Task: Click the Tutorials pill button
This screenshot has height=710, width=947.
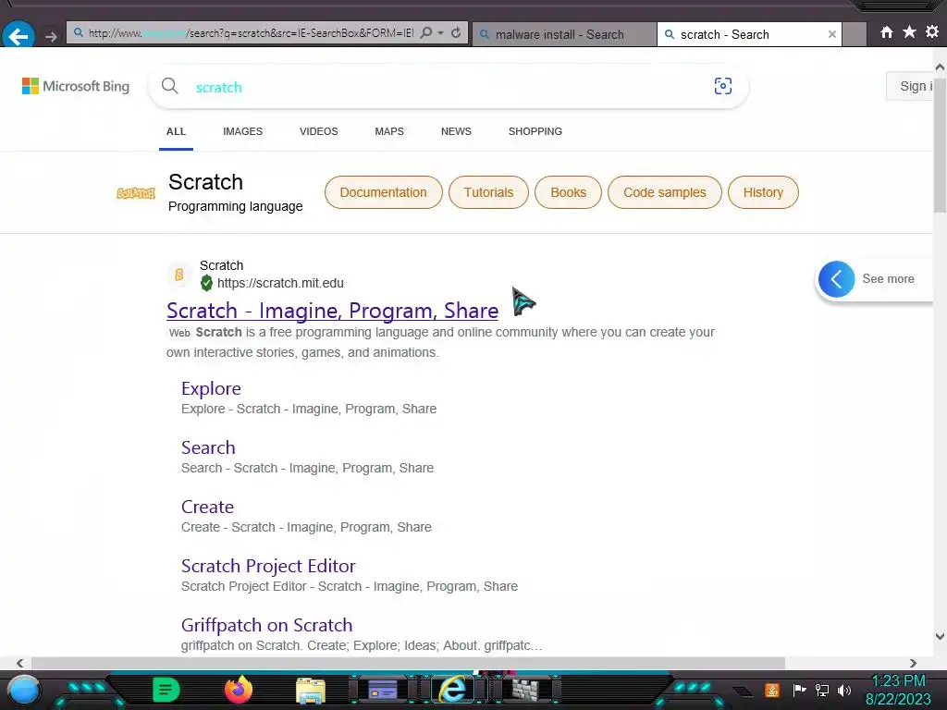Action: [x=488, y=192]
